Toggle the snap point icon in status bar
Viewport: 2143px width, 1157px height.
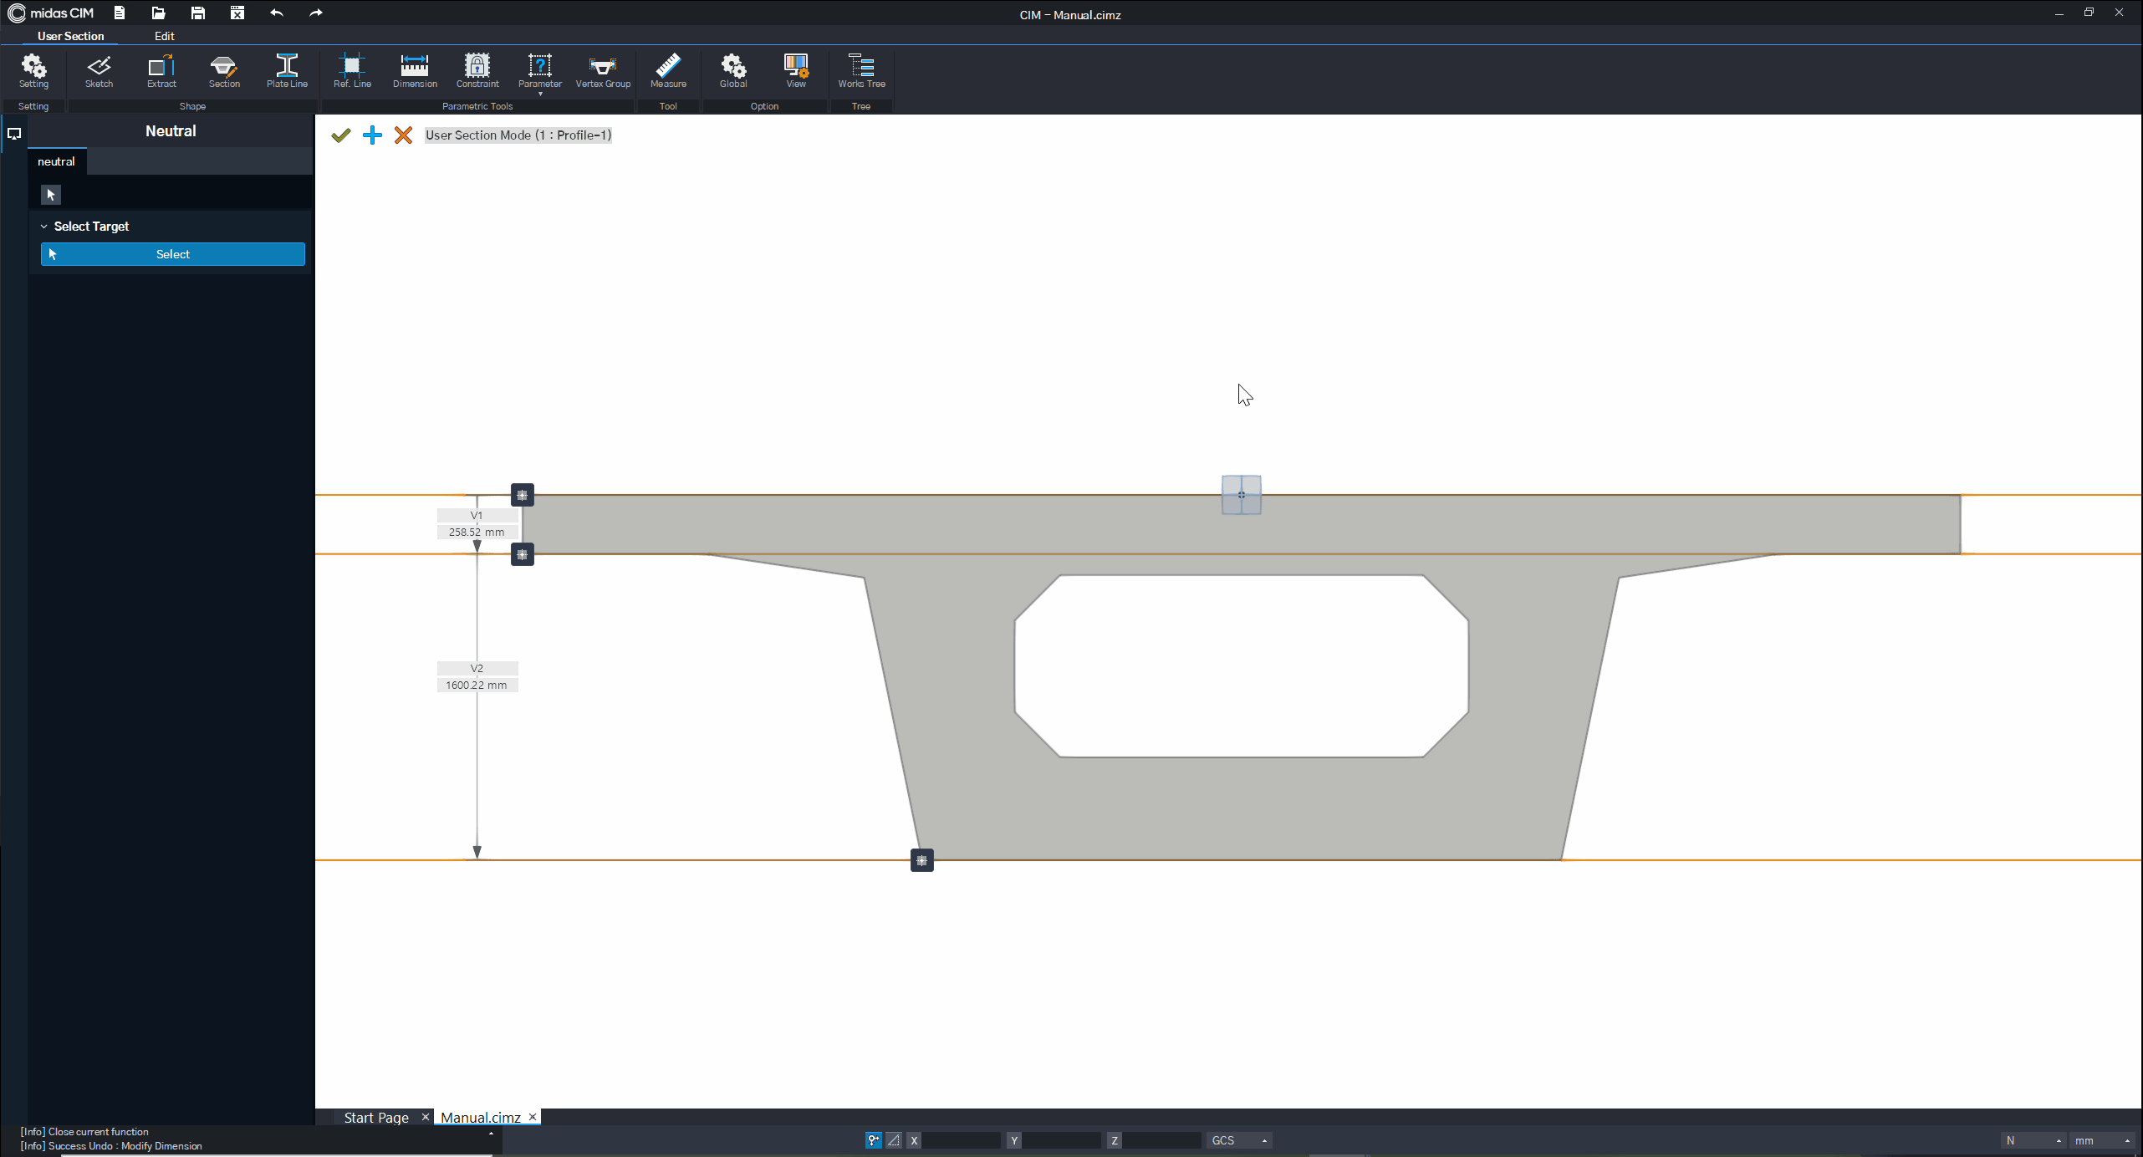click(x=873, y=1140)
